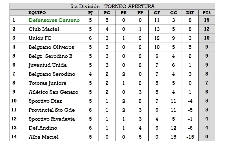Select the Juventud Unida team cell
This screenshot has width=225, height=144.
(48, 65)
